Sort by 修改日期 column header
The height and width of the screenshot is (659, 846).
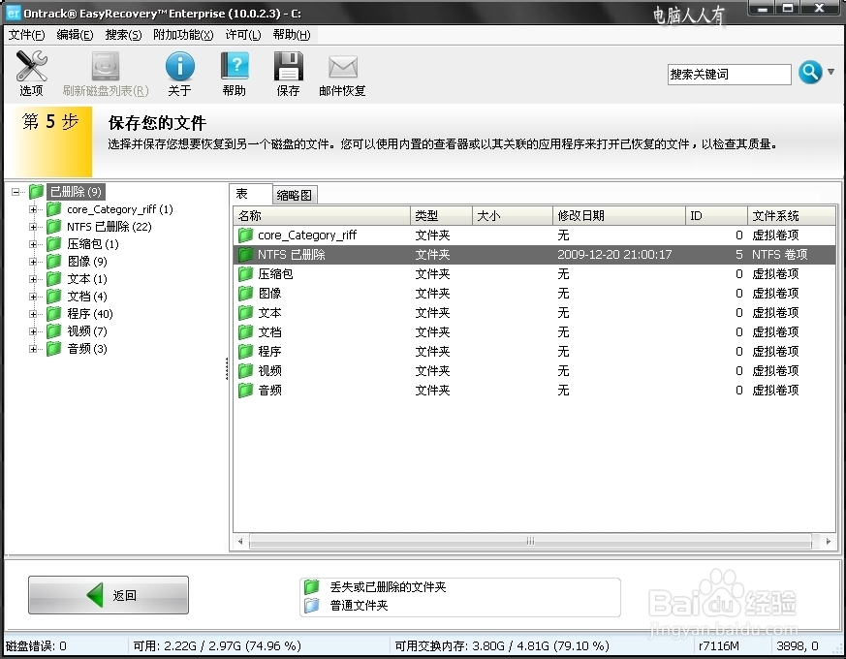(619, 216)
